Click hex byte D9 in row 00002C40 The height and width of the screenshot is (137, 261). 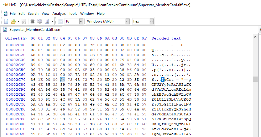[x=33, y=65]
